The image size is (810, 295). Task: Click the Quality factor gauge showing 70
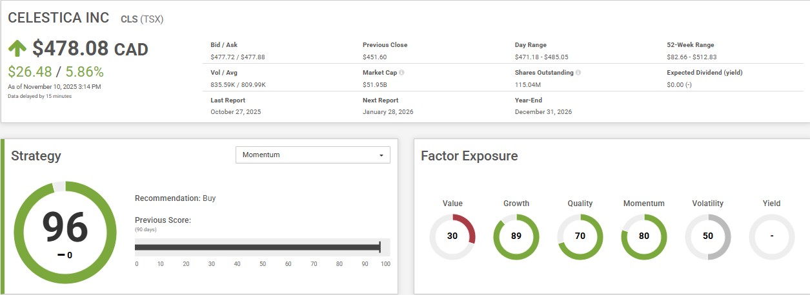(580, 236)
